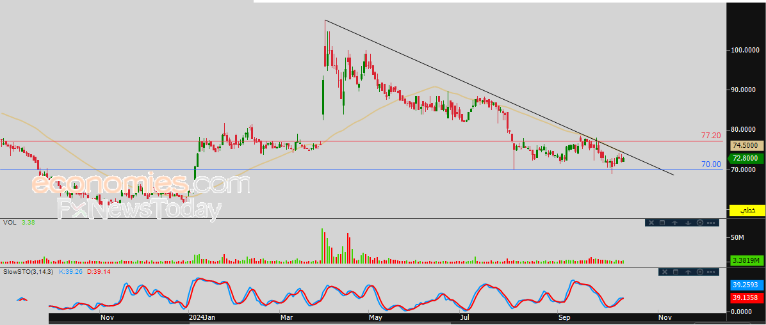Close the SlowSTO indicator panel
766x325 pixels.
[665, 272]
